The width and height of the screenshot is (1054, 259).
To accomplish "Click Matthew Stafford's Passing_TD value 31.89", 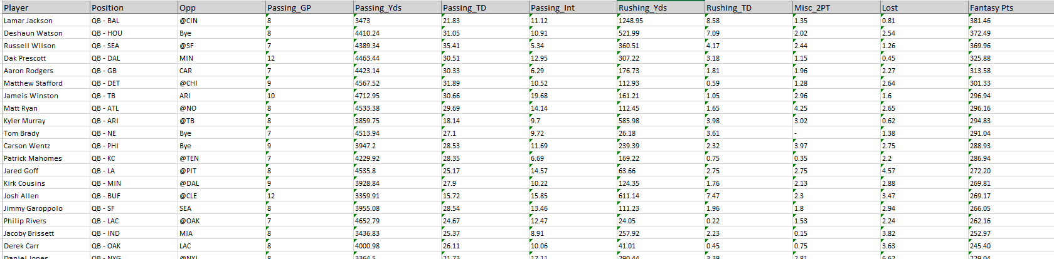I will [485, 83].
